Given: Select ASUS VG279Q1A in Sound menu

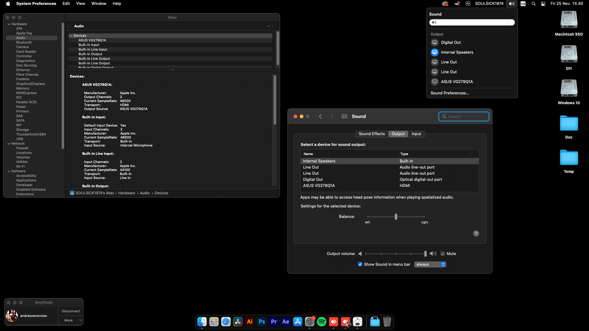Looking at the screenshot, I should point(472,82).
